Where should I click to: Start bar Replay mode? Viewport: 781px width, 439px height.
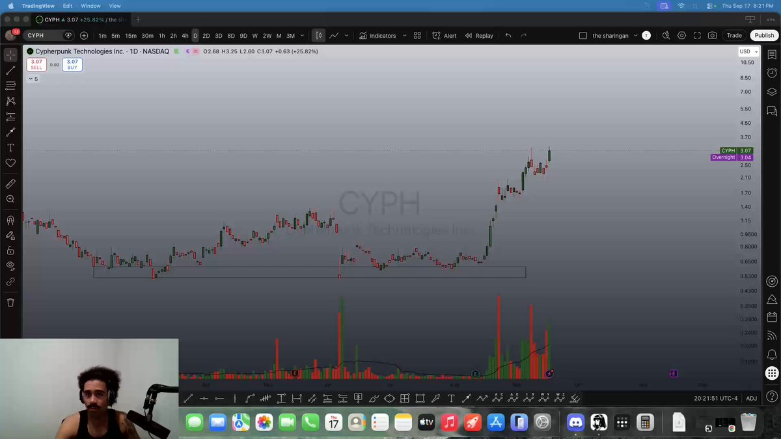point(478,36)
